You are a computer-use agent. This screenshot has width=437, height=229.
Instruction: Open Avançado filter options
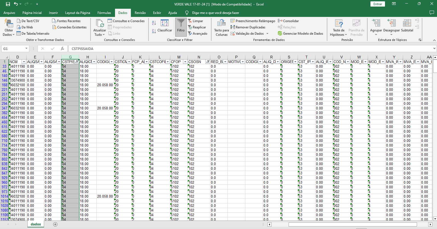coord(197,34)
